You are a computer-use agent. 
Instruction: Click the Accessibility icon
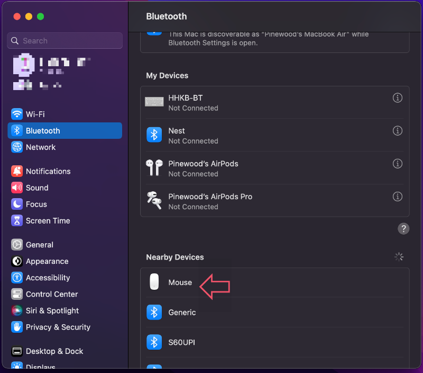[x=17, y=278]
